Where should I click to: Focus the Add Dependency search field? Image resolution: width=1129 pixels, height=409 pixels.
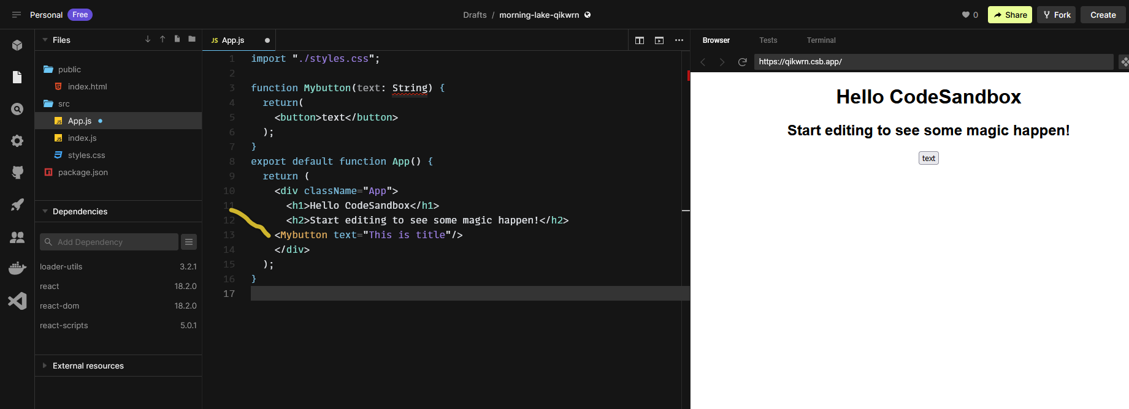pyautogui.click(x=109, y=242)
